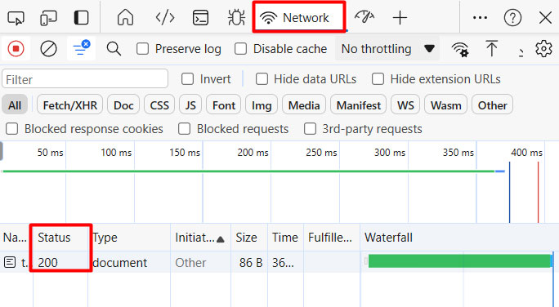Select the All filter type

point(15,105)
